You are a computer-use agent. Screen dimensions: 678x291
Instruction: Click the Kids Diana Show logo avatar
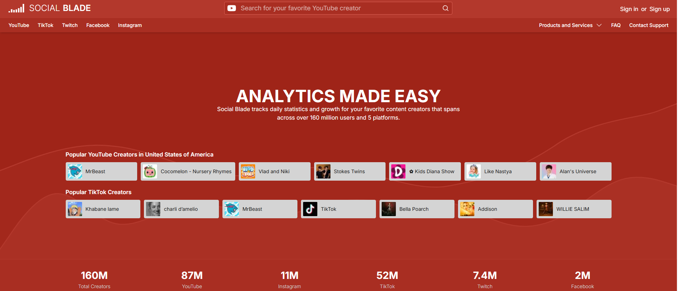(398, 171)
